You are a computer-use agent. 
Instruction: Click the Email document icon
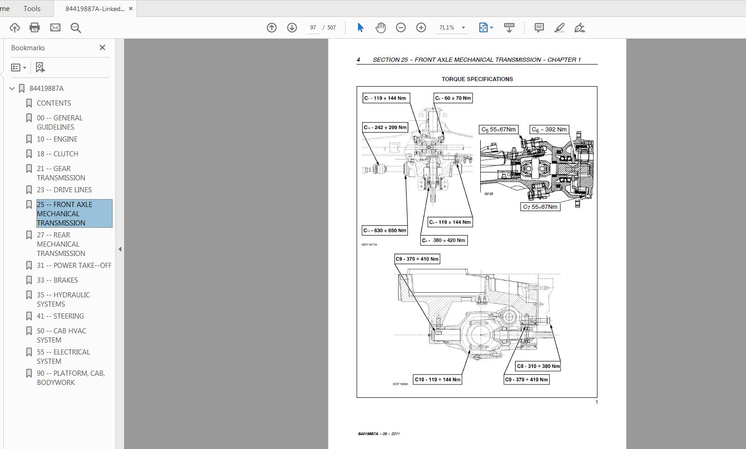pos(55,28)
